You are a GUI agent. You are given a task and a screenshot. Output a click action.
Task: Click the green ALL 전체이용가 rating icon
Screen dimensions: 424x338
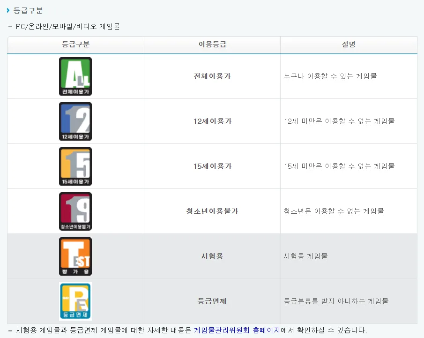click(75, 76)
